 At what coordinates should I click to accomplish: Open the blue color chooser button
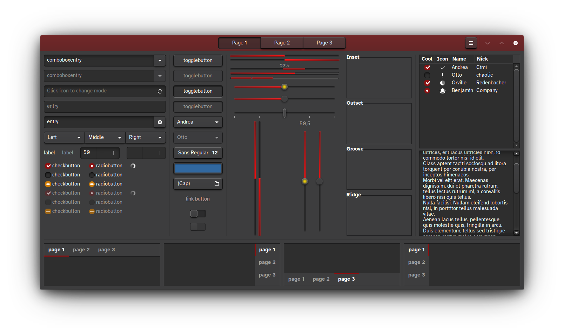click(198, 168)
